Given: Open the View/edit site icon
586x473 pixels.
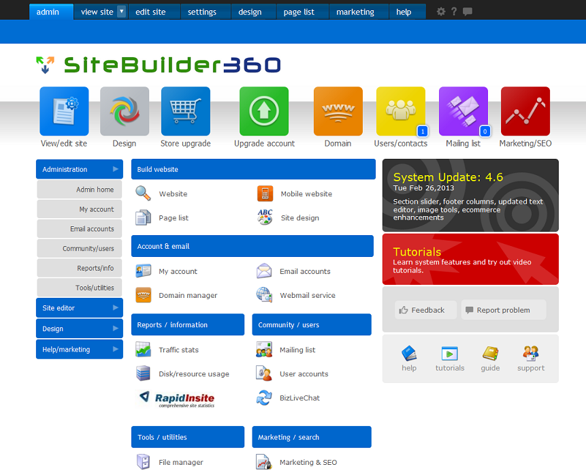Looking at the screenshot, I should pyautogui.click(x=64, y=111).
